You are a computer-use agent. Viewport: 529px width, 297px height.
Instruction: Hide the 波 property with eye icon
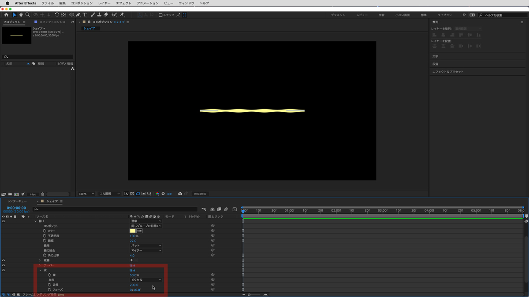click(4, 270)
